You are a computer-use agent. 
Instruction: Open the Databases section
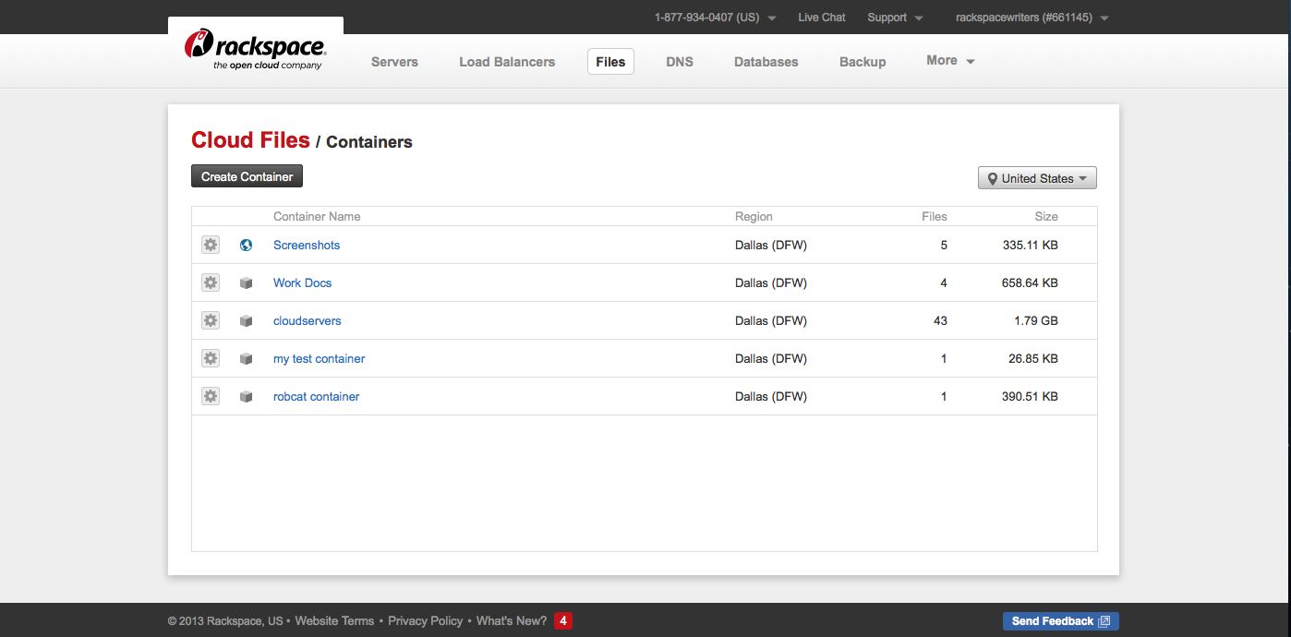point(766,61)
